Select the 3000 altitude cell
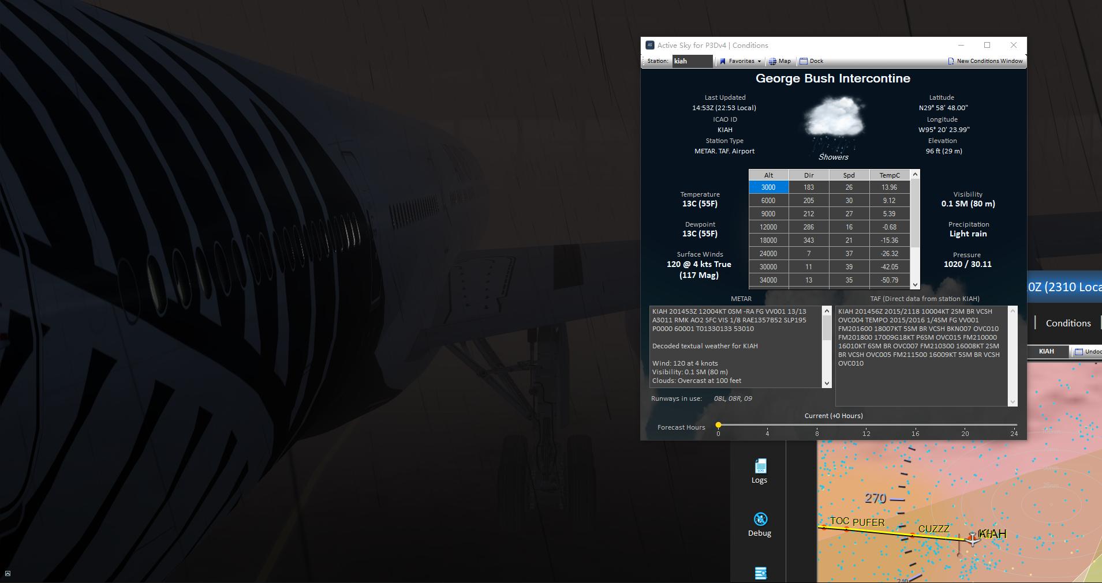This screenshot has height=583, width=1102. point(768,187)
